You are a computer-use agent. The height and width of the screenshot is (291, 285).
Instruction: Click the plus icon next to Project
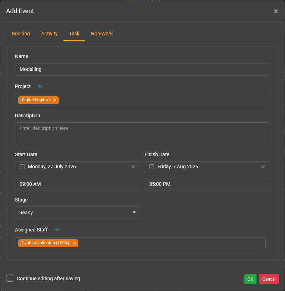(40, 86)
